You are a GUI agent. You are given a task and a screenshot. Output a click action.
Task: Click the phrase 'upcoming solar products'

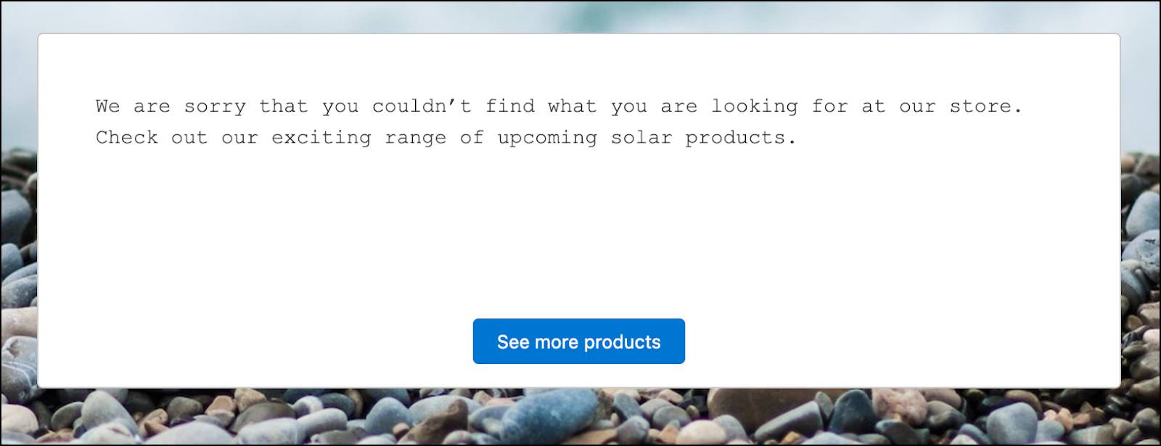646,137
